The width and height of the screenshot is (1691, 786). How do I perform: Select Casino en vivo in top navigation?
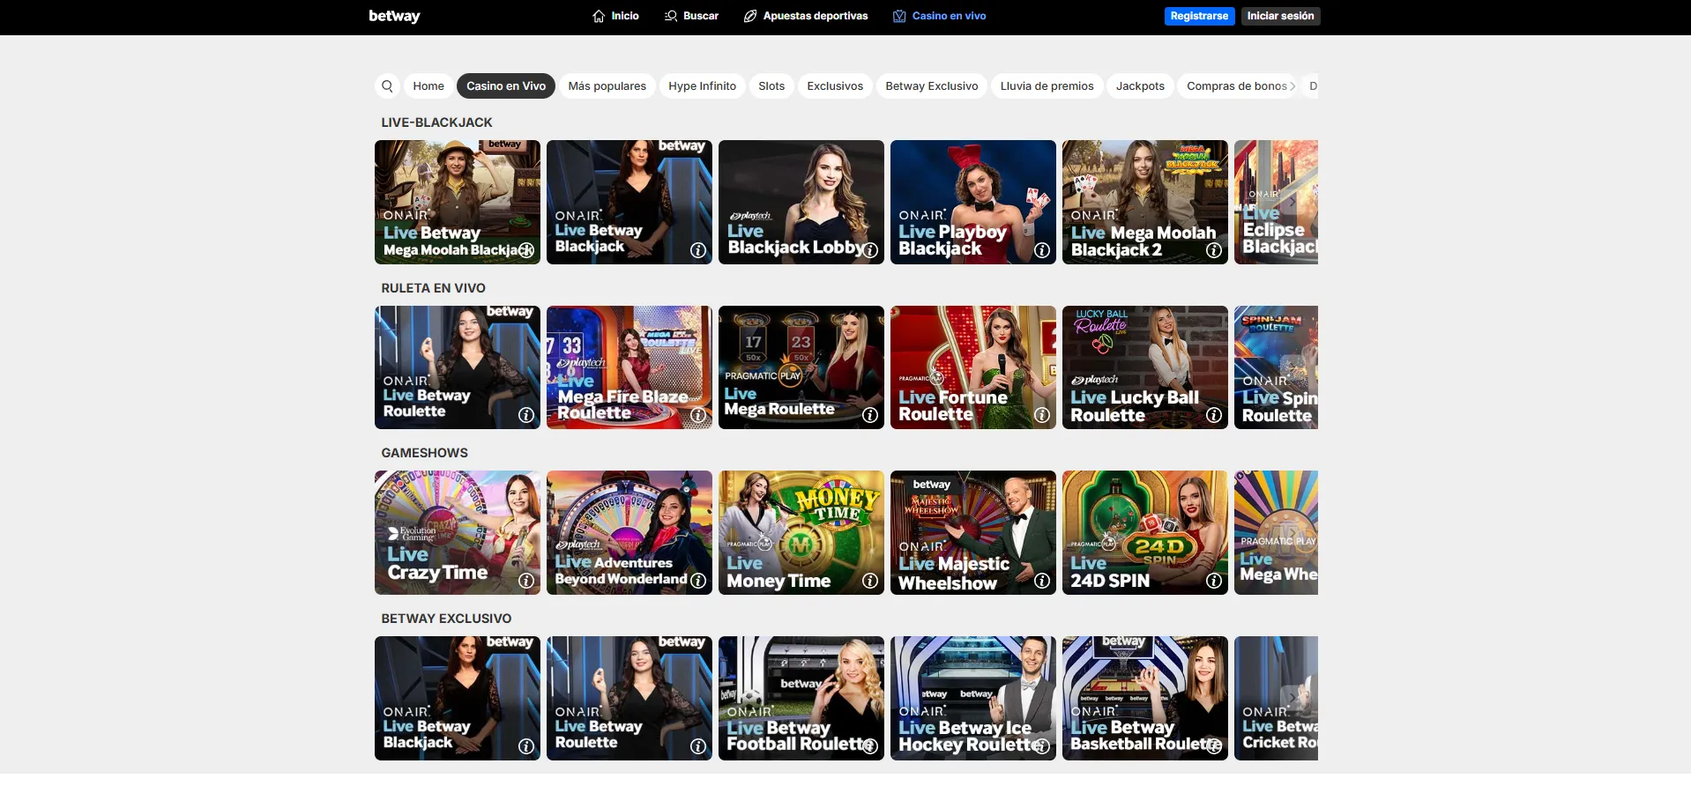coord(939,16)
